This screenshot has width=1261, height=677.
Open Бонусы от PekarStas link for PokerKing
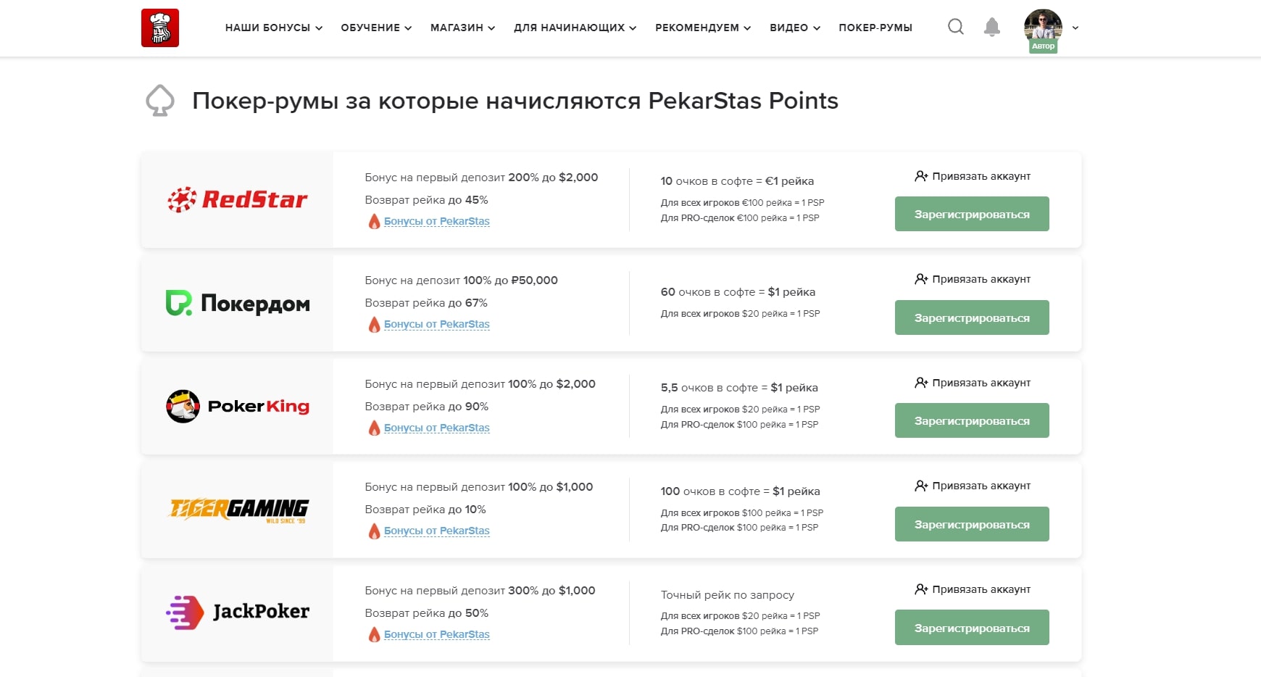point(437,428)
